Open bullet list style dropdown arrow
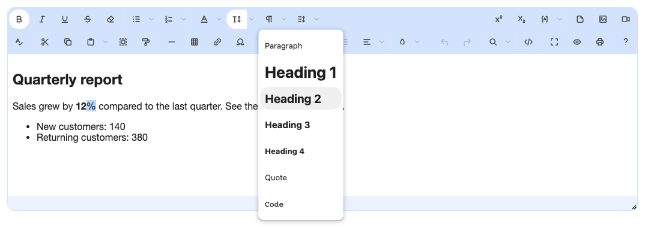The width and height of the screenshot is (645, 227). pyautogui.click(x=151, y=19)
